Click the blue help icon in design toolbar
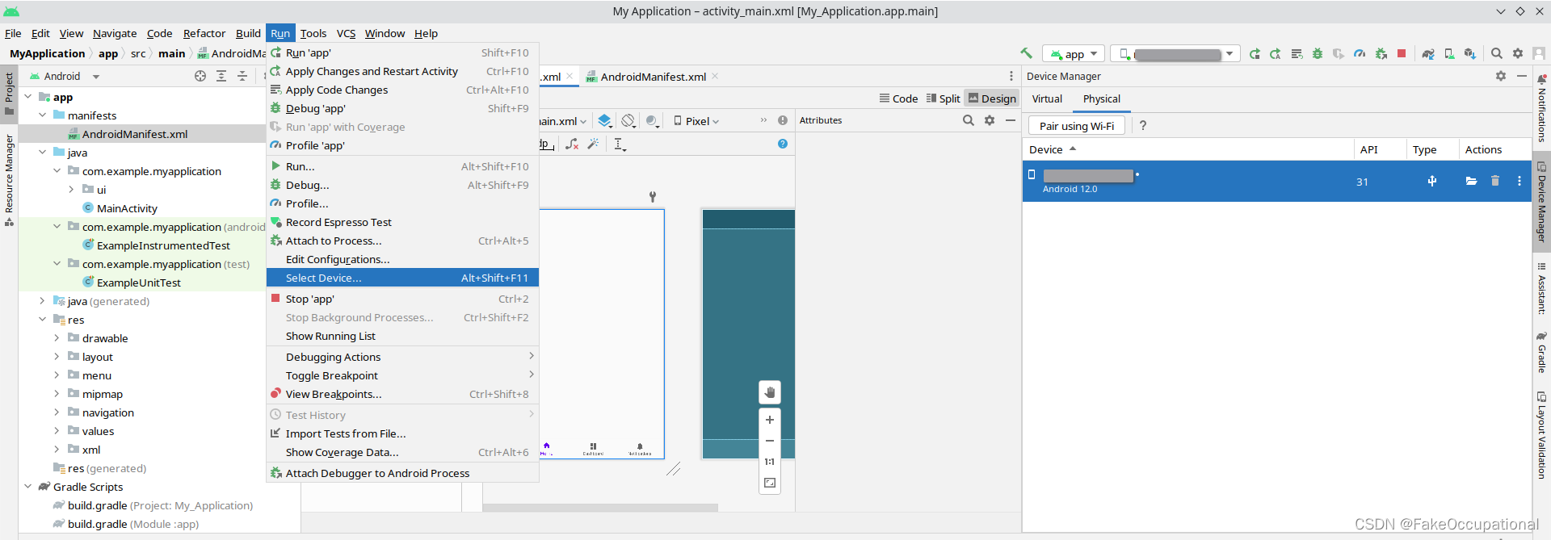 pos(782,144)
